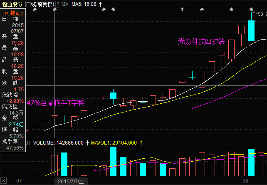The width and height of the screenshot is (267, 185).
Task: Click the tallest cyan volume bar
Action: [113, 161]
